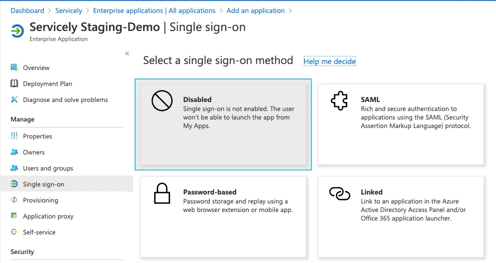Click the Security section heading
Screen dimensions: 496x263
click(22, 251)
